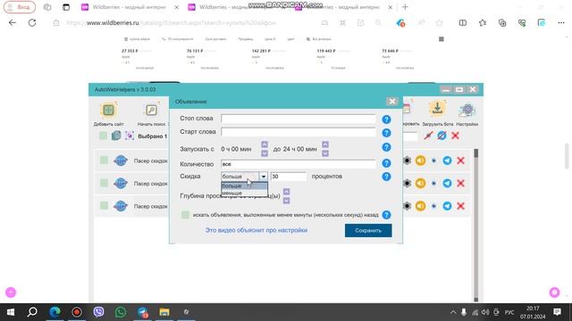The height and width of the screenshot is (321, 572).
Task: Open the Edge Settings and more menu
Action: point(561,22)
